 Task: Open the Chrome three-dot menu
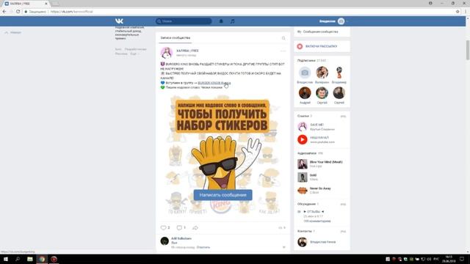(x=466, y=12)
